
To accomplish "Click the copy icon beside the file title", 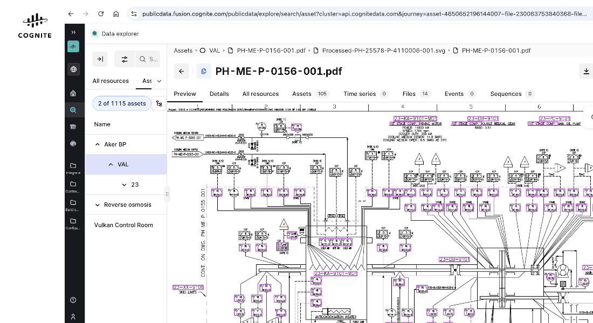I will (203, 71).
